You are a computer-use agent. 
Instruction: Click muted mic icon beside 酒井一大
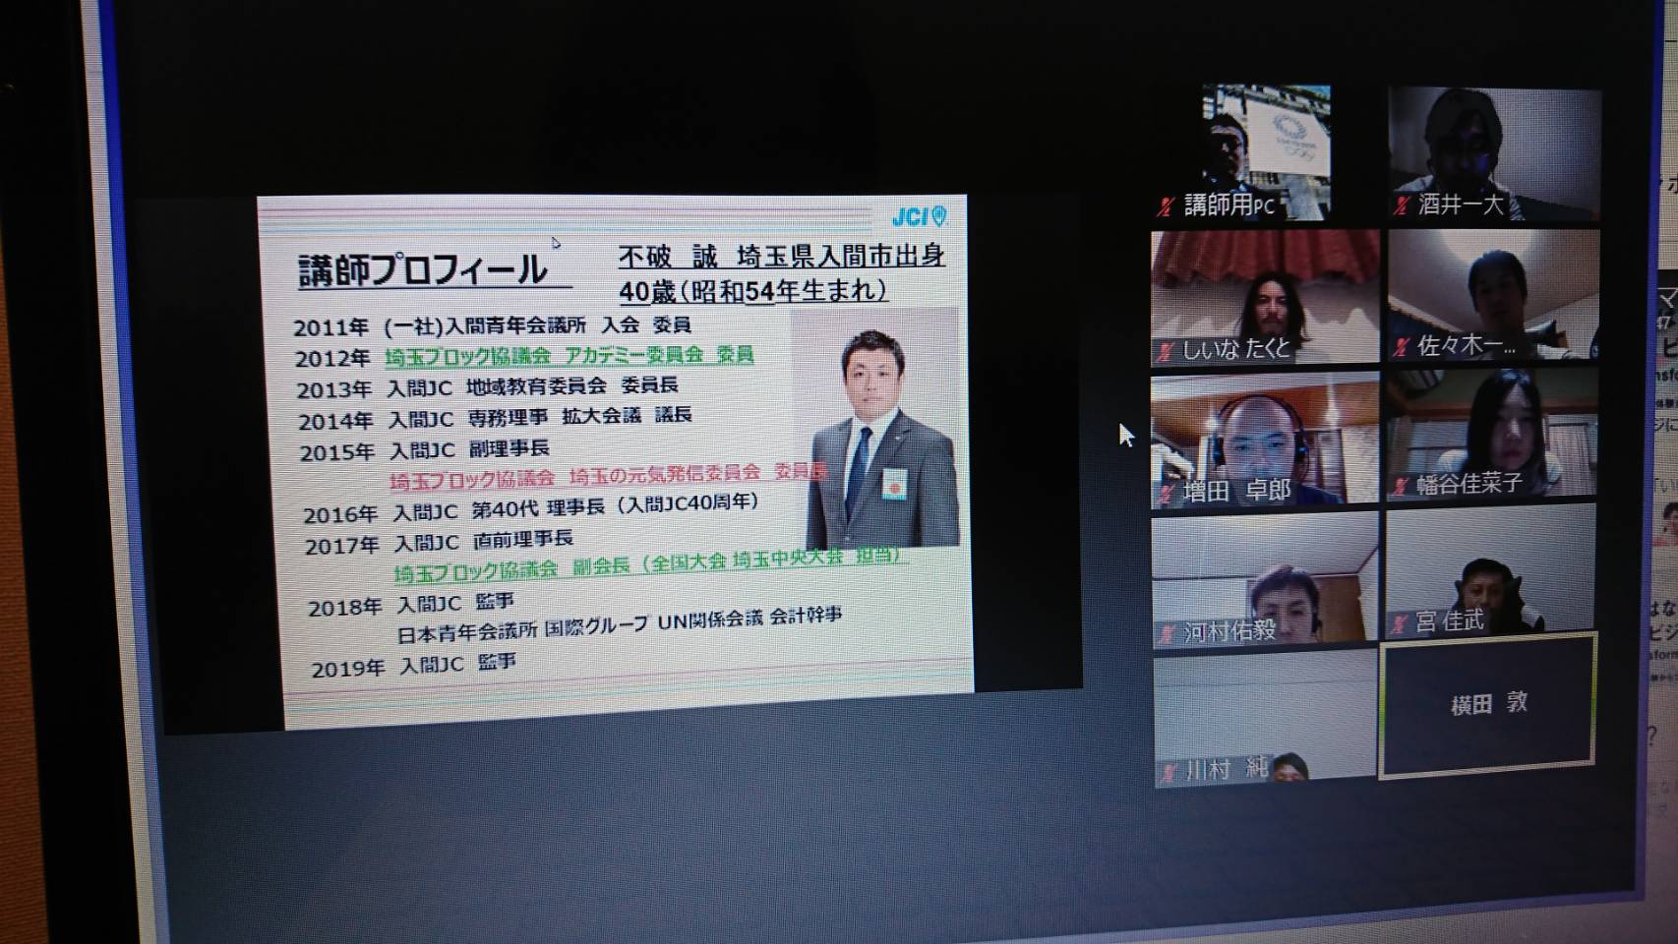[x=1402, y=206]
